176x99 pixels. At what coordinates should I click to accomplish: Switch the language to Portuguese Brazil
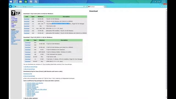click(x=16, y=40)
